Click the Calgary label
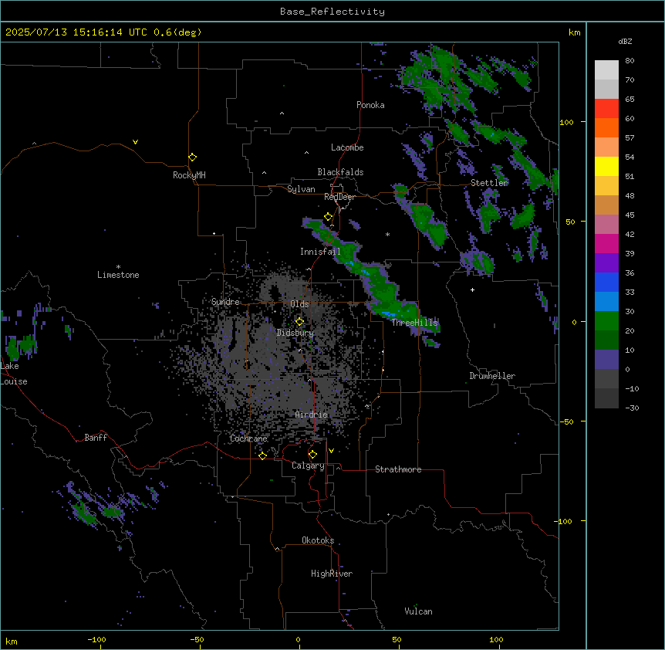 click(308, 465)
